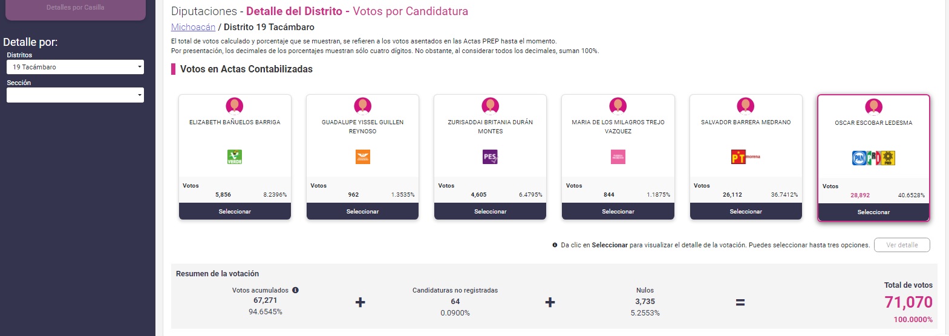Screen dimensions: 949x336
Task: Select Elizabeth Bañuelos Barriga's candidacy
Action: click(x=235, y=211)
